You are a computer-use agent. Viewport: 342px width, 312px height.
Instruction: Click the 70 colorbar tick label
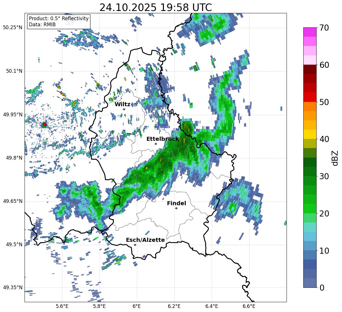(x=324, y=28)
